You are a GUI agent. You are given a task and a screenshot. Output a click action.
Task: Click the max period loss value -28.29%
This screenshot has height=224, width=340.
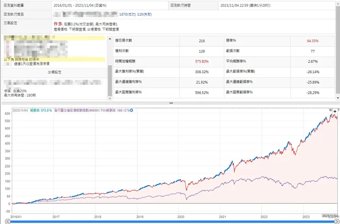coord(312,93)
